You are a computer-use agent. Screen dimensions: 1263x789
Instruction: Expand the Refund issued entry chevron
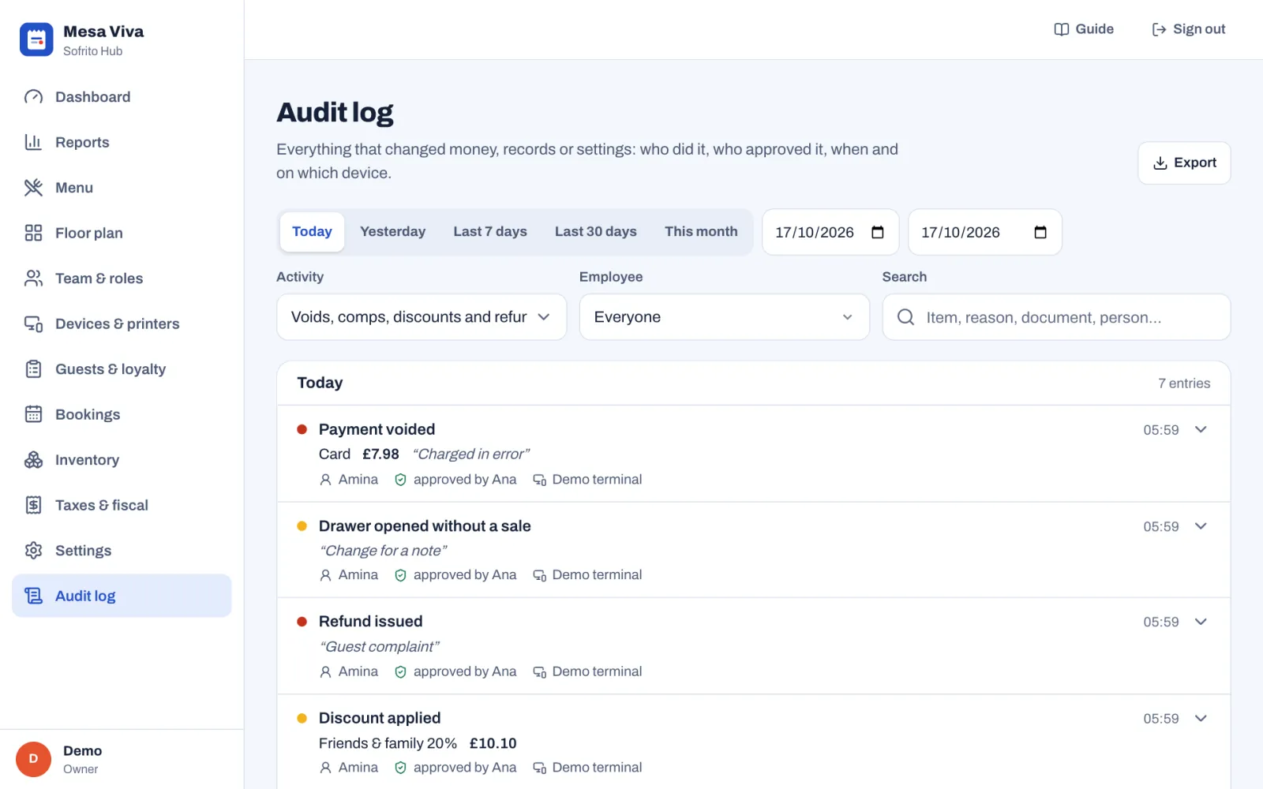pyautogui.click(x=1201, y=622)
